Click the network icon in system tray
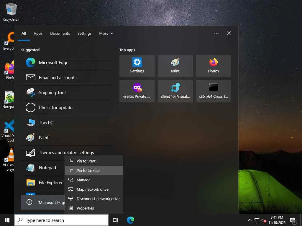Viewport: 302px width, 226px height. [257, 220]
